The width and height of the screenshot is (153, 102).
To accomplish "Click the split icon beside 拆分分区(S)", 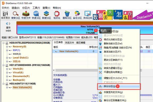I will click(x=100, y=86).
